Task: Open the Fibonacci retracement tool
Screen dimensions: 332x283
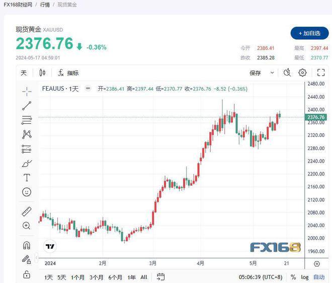Action: 27,120
